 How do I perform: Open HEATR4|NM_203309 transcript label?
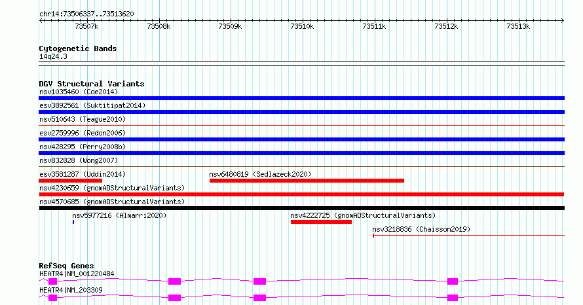(71, 290)
